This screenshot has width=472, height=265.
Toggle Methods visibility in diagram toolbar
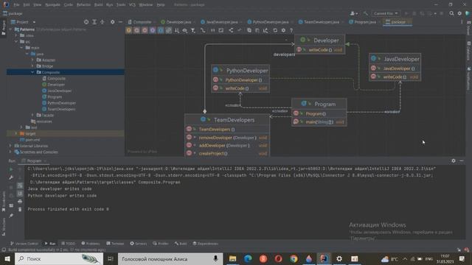pos(145,30)
